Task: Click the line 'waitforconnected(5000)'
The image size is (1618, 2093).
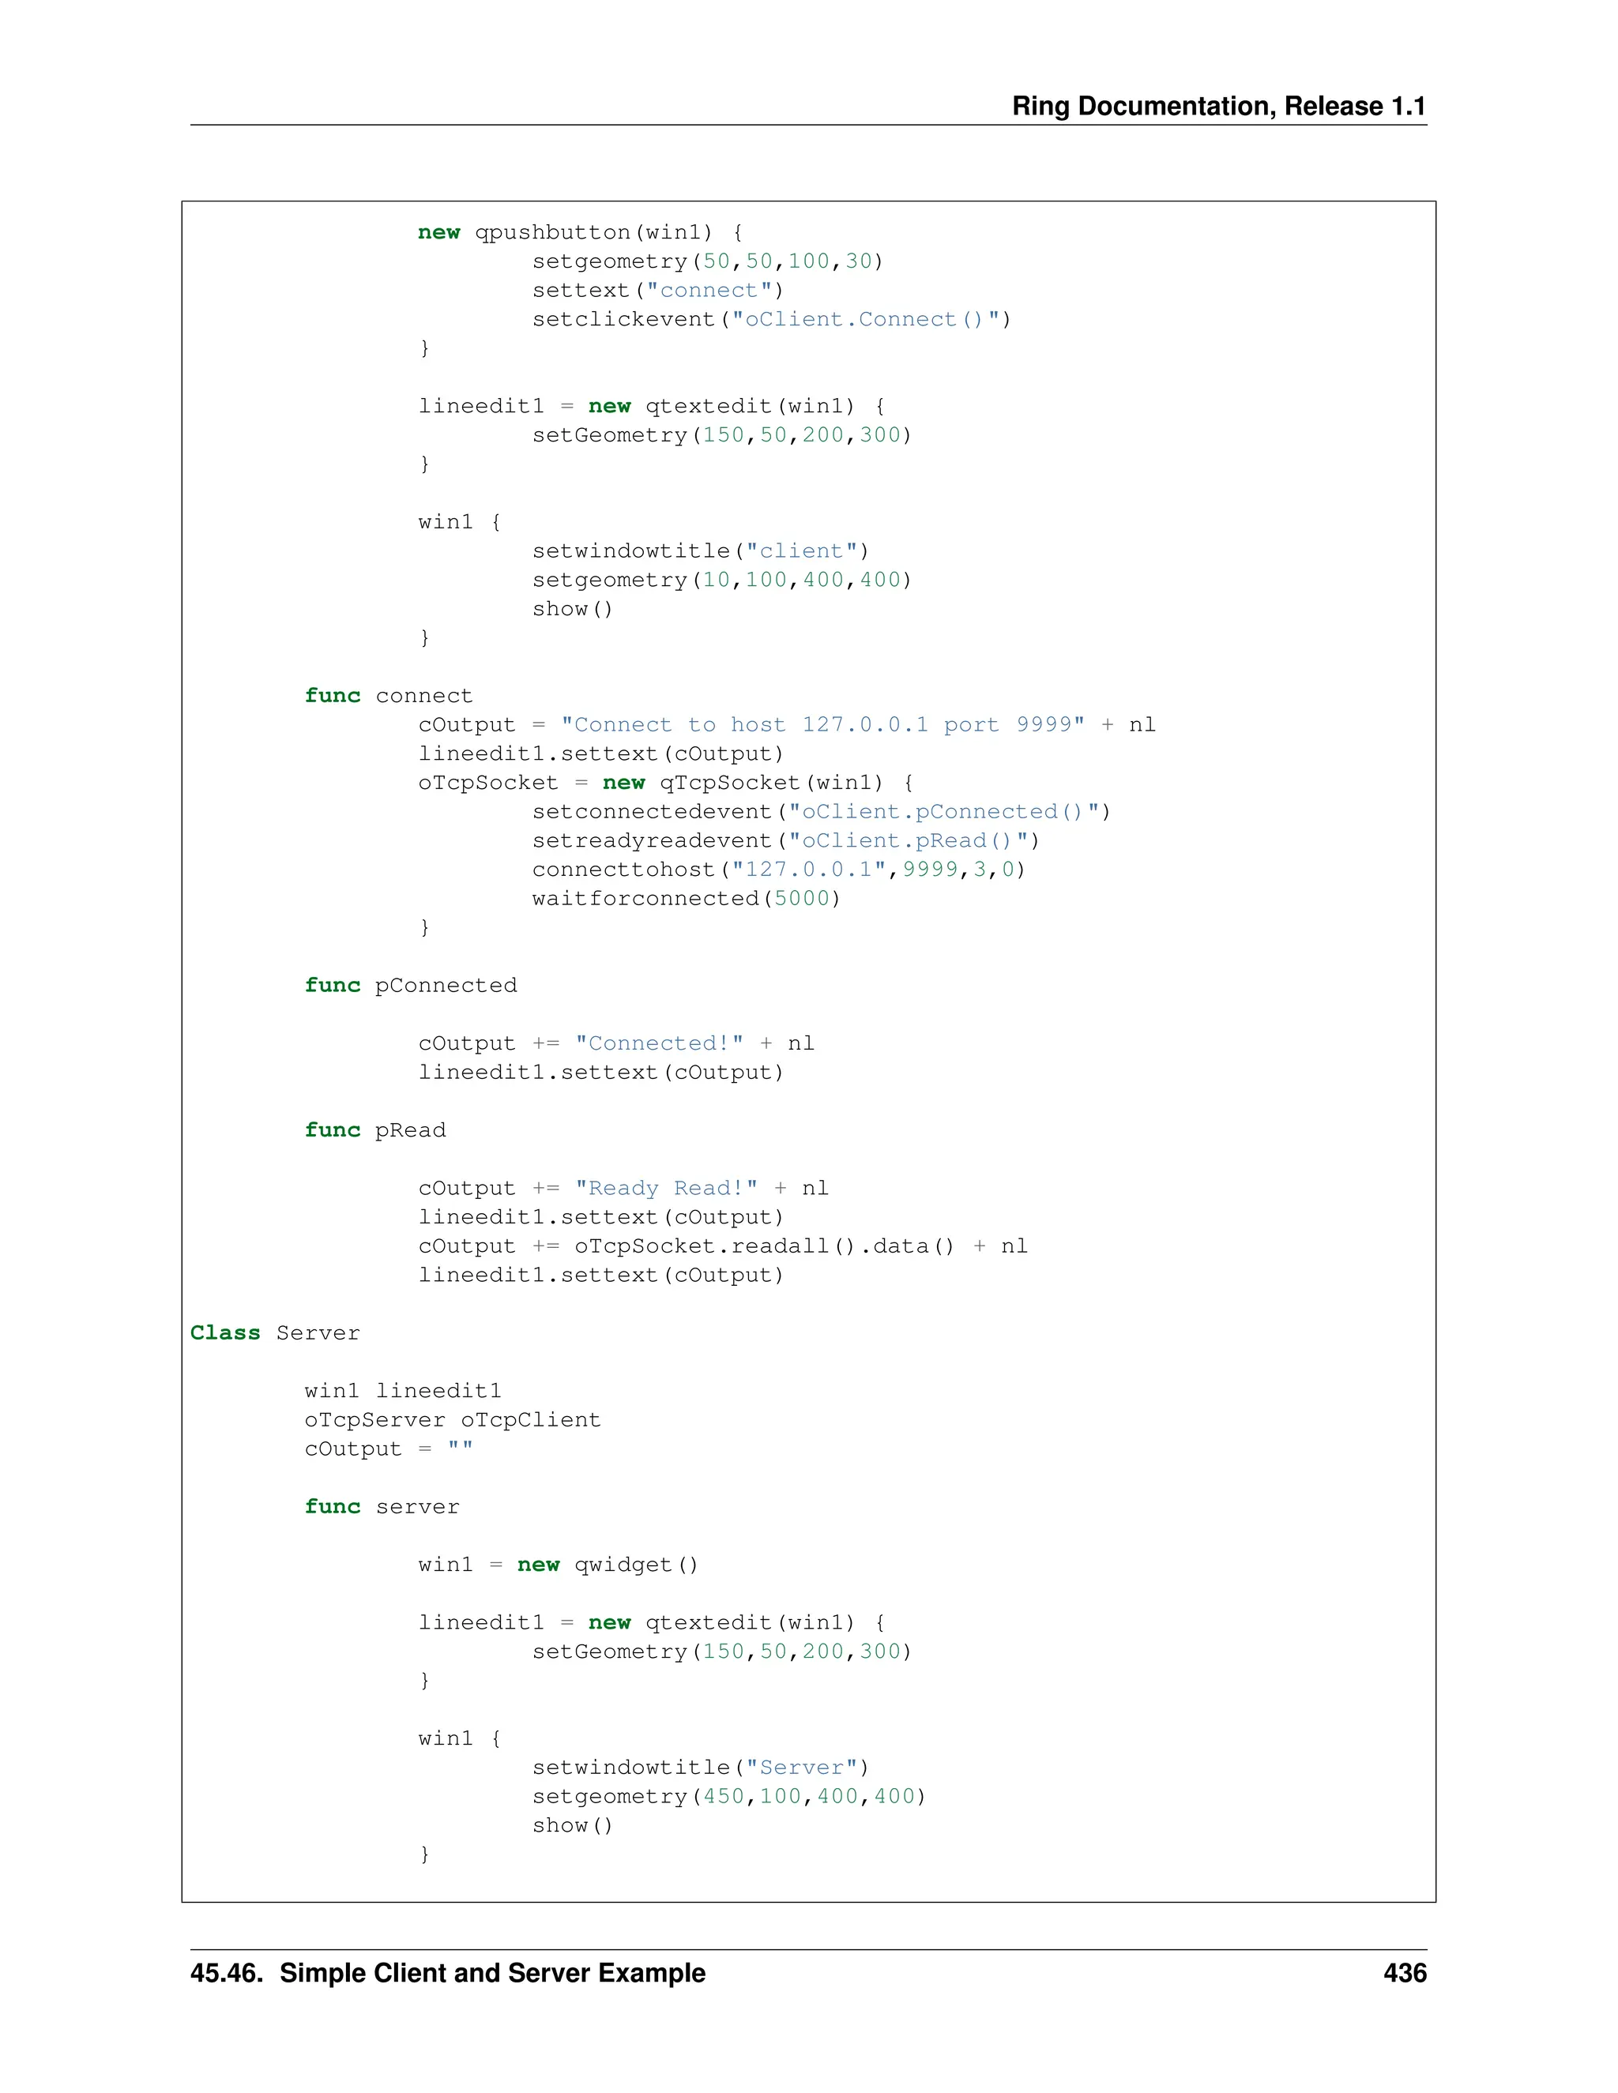Action: tap(687, 899)
